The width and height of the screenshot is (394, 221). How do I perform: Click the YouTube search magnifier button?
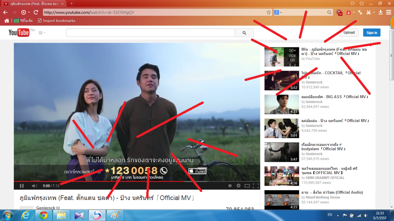pyautogui.click(x=244, y=32)
